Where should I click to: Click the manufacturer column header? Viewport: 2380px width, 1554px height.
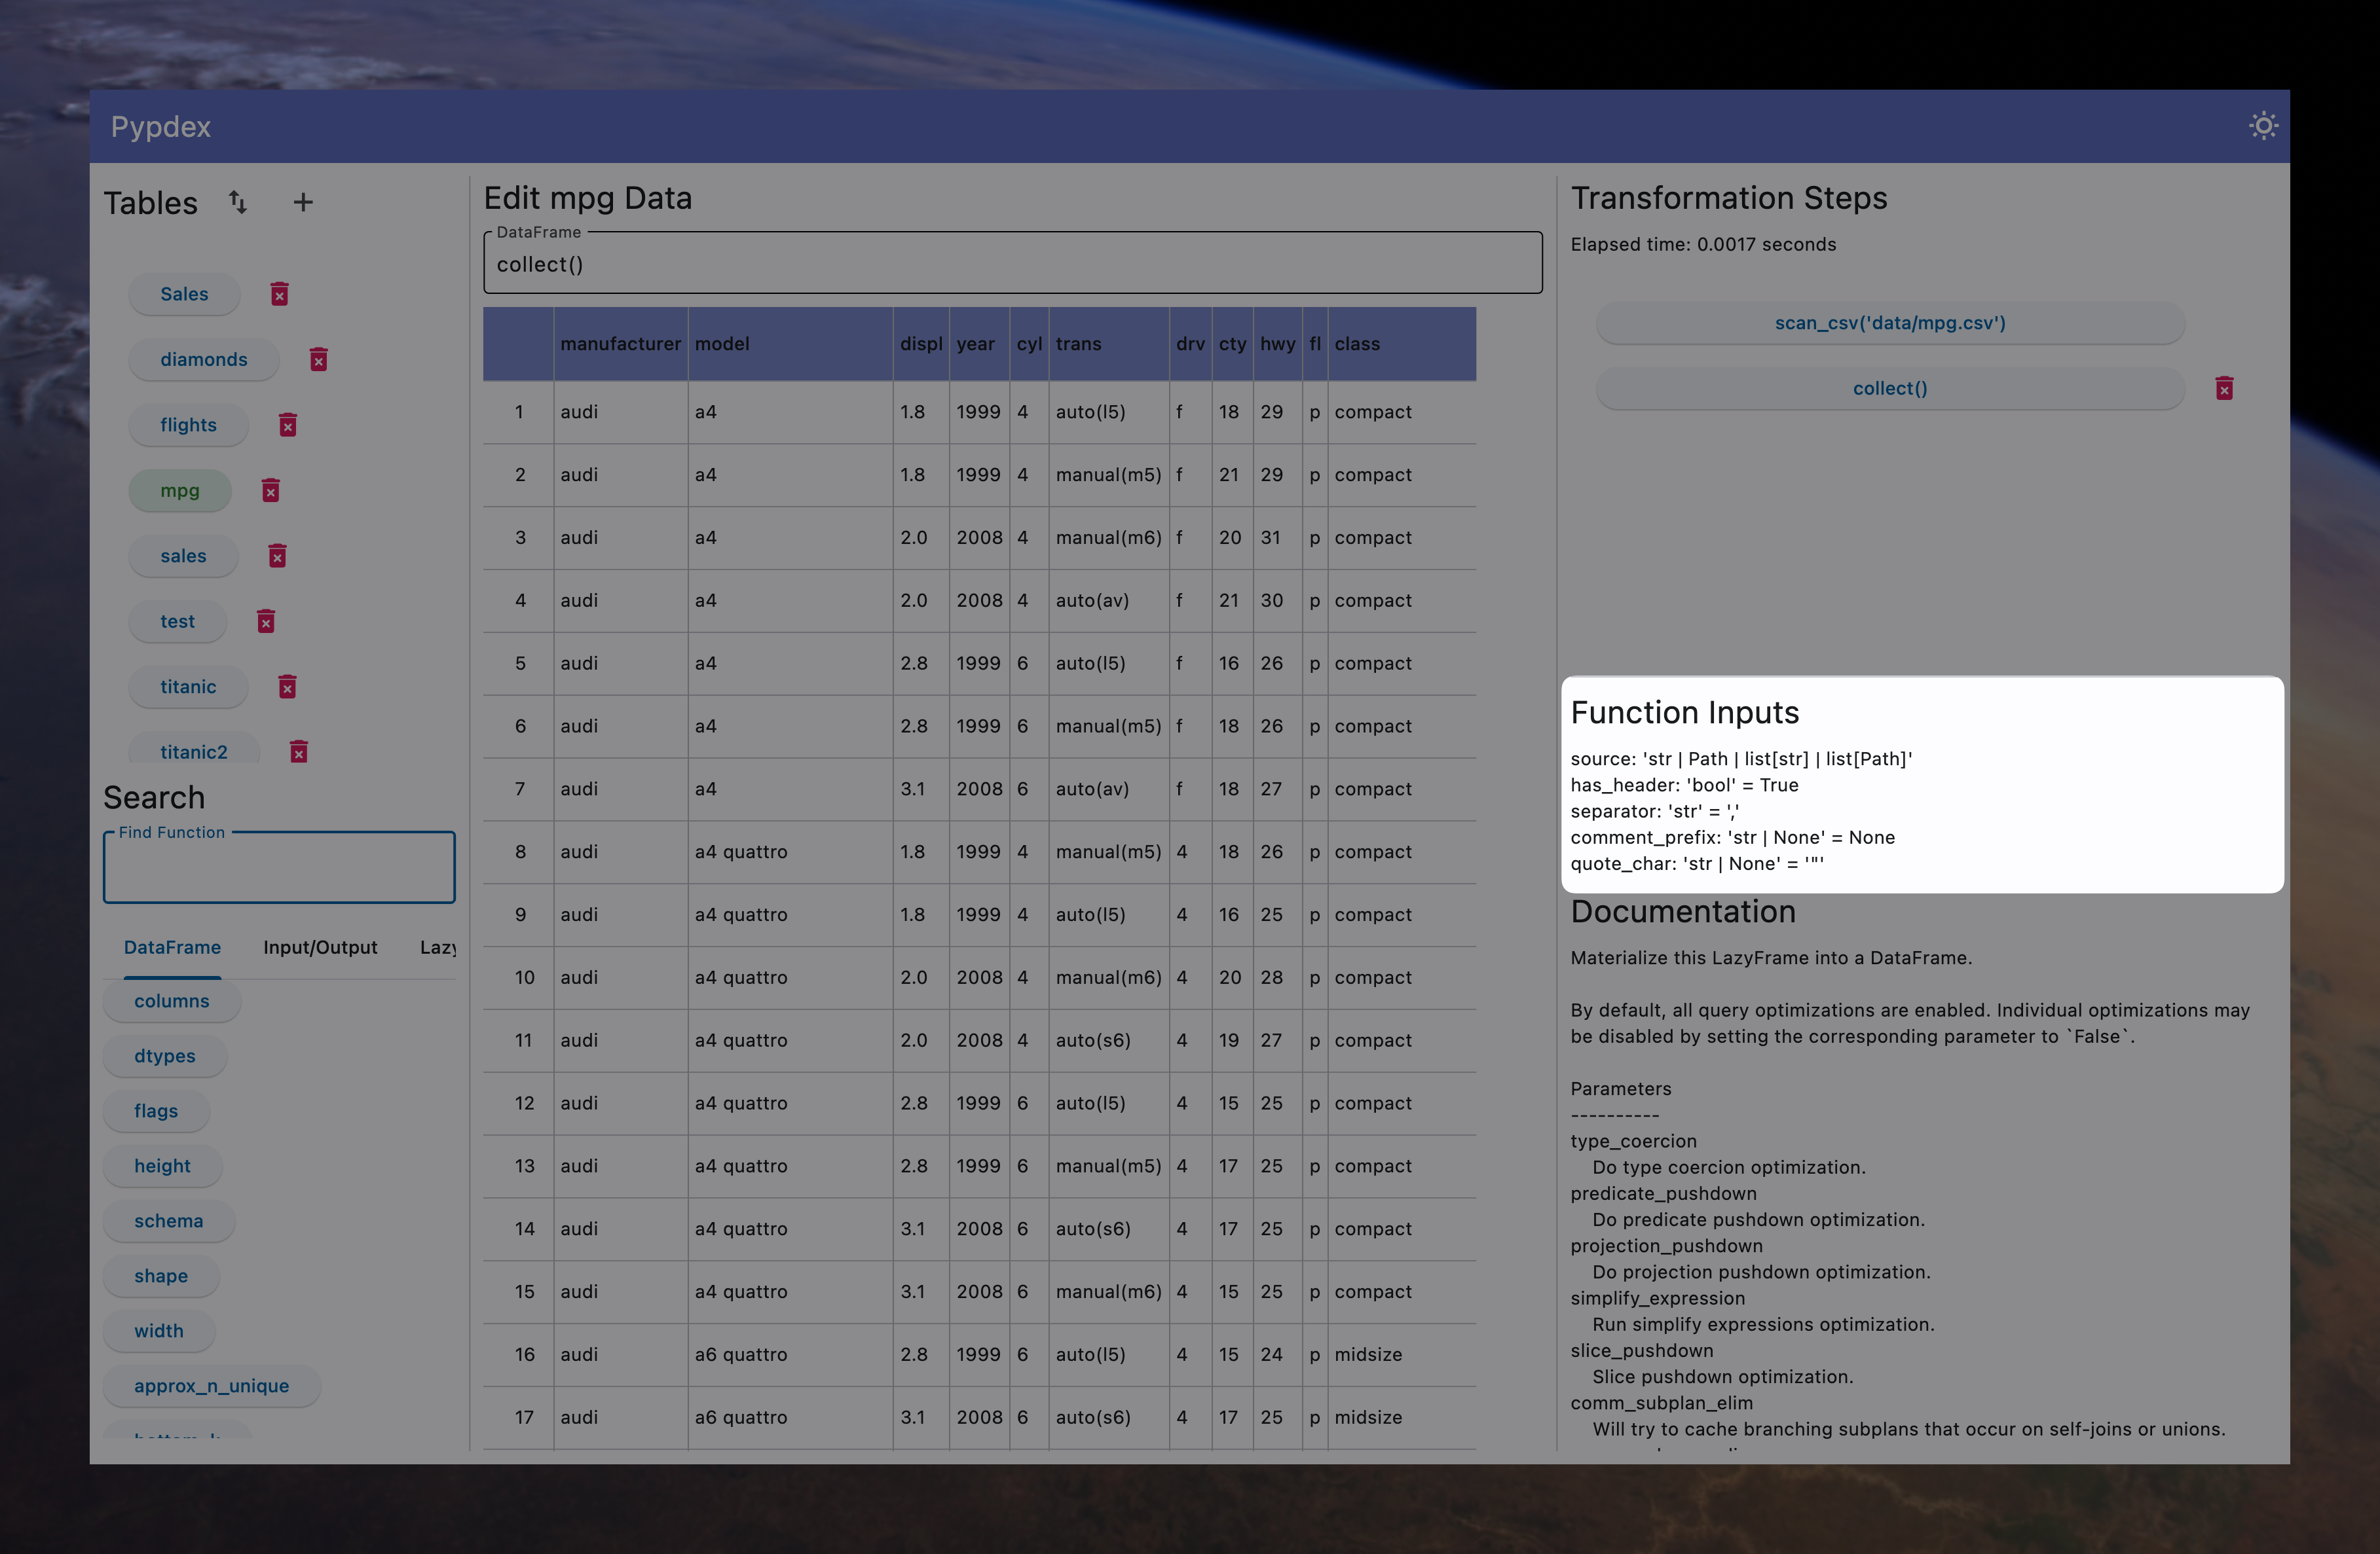pyautogui.click(x=620, y=344)
